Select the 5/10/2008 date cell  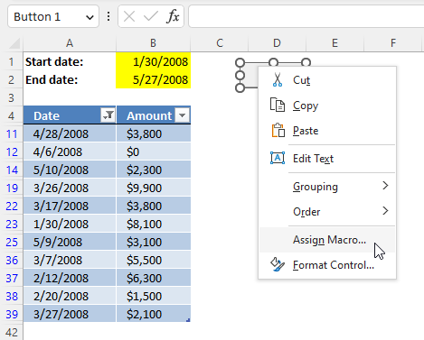point(70,170)
